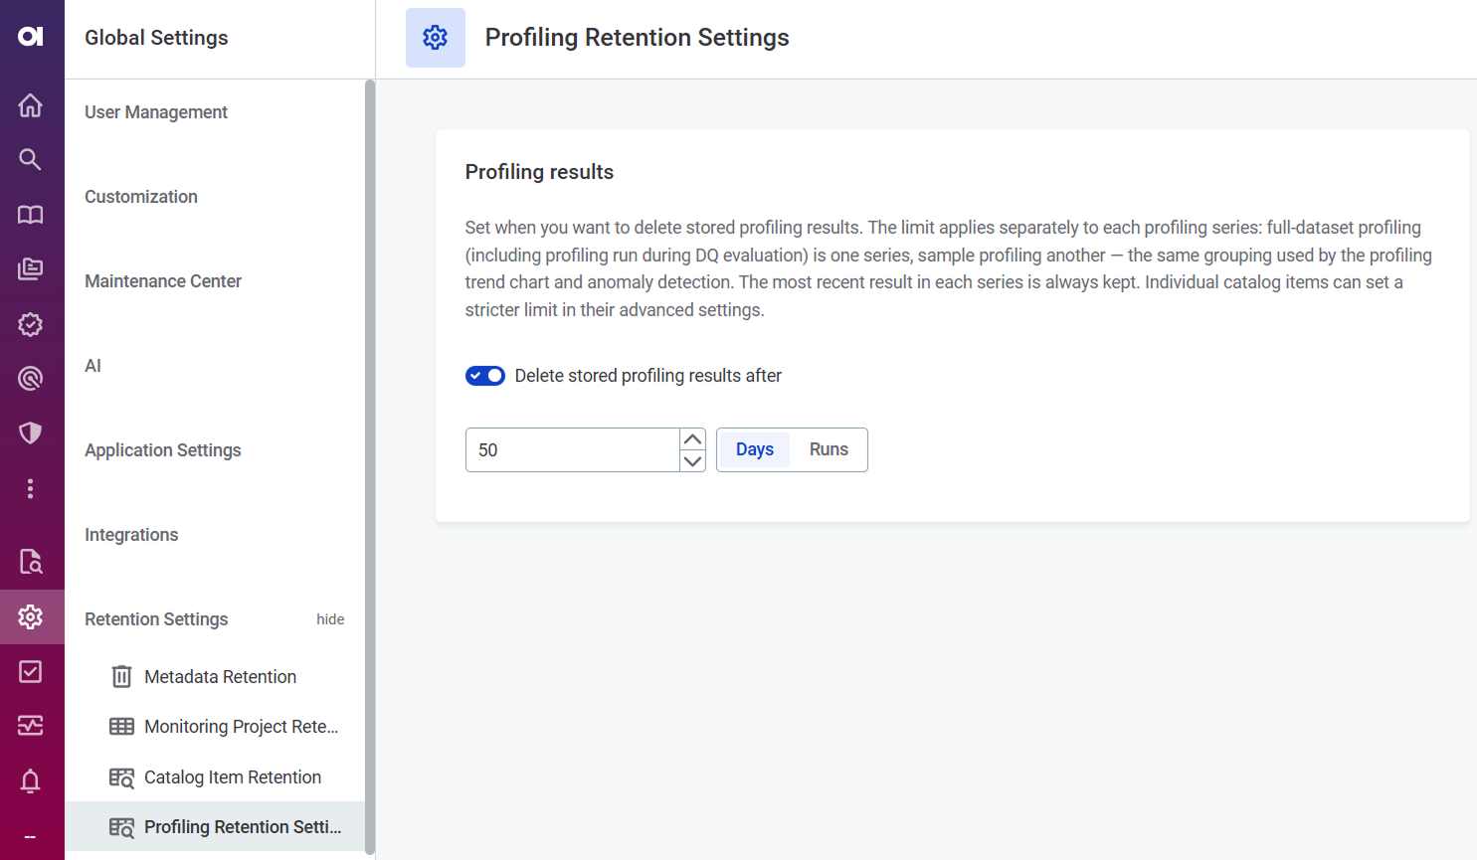Screen dimensions: 1477x860
Task: Open AI settings section
Action: pyautogui.click(x=92, y=366)
